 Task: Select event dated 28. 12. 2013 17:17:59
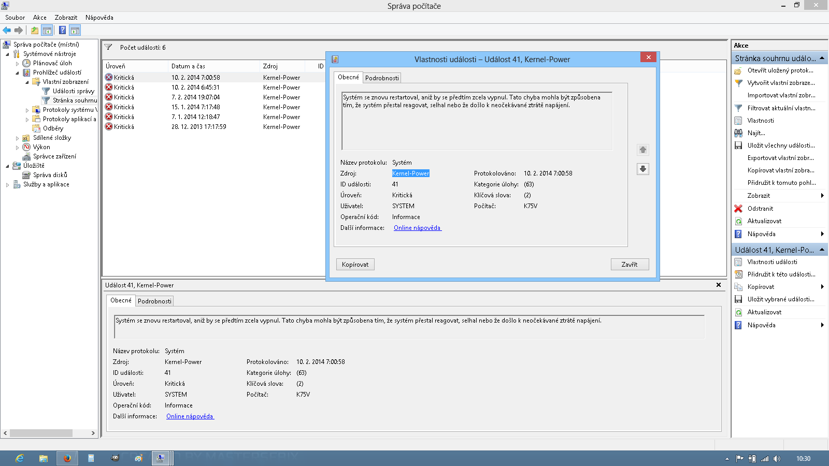215,127
